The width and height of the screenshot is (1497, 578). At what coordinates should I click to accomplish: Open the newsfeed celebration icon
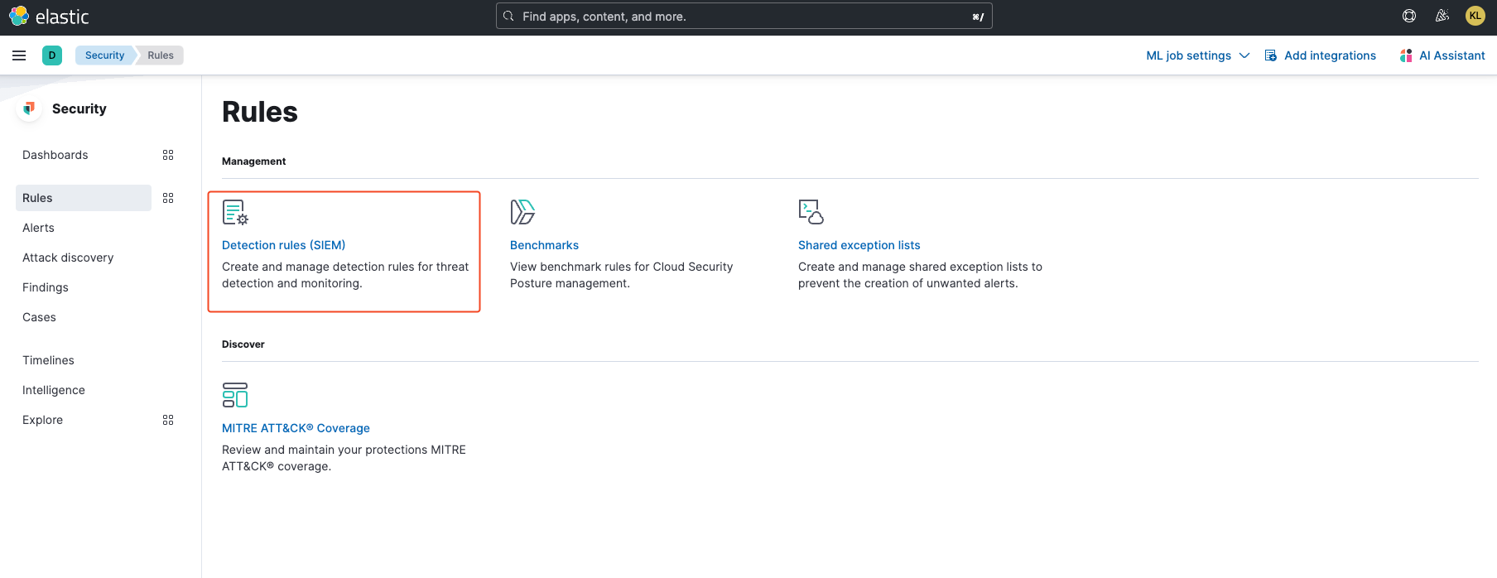tap(1442, 16)
